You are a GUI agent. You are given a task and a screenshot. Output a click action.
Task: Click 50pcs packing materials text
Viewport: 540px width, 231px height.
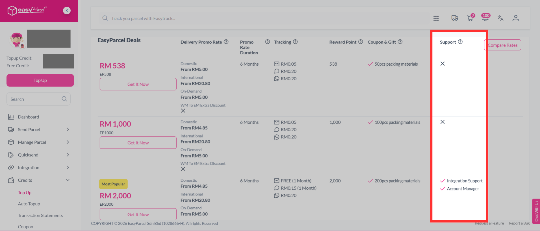tap(396, 64)
